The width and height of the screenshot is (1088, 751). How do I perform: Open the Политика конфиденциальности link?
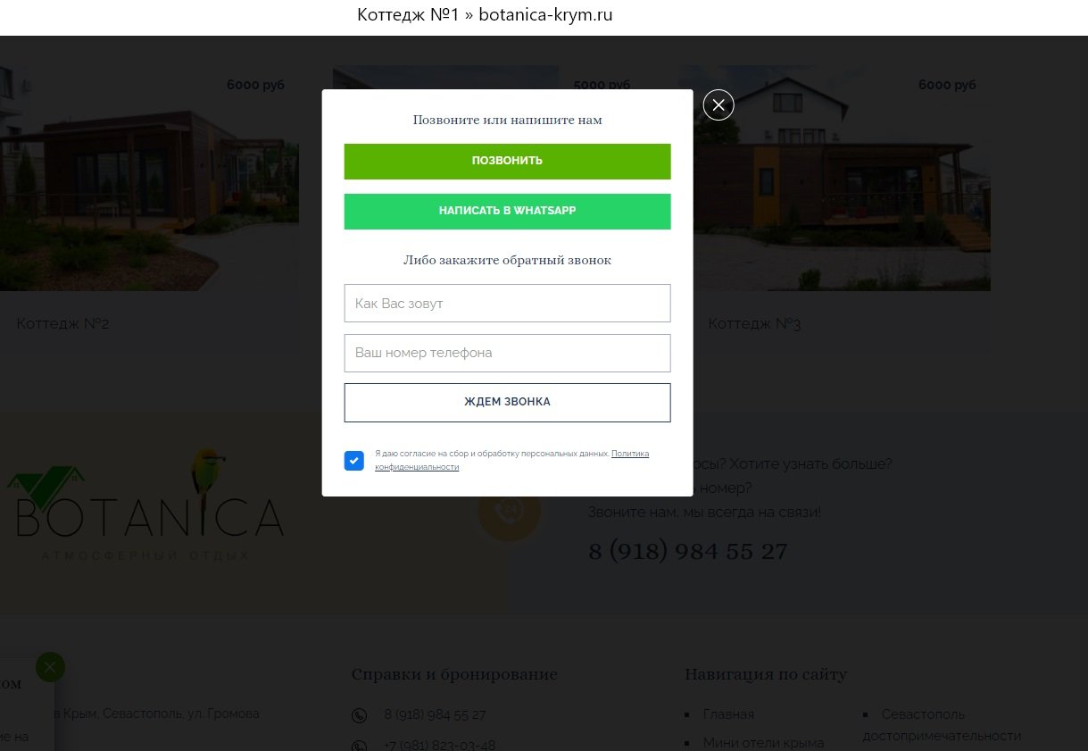511,460
